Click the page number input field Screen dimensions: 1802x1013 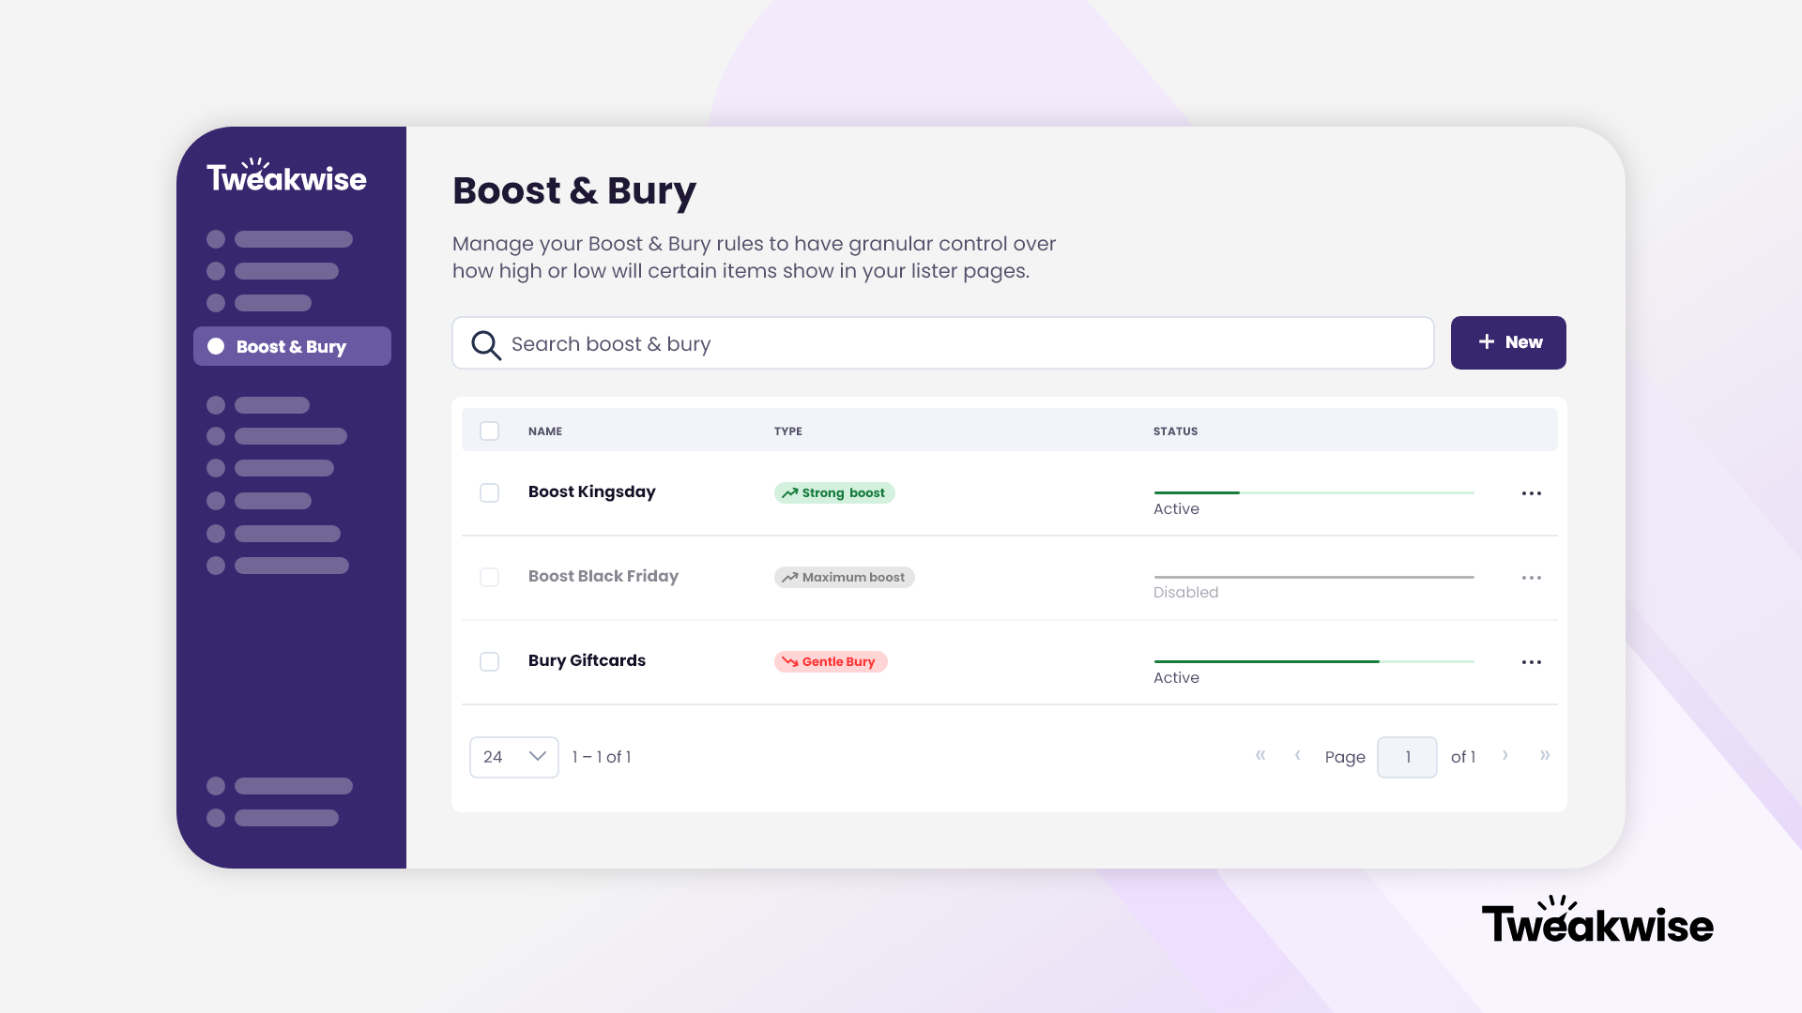[x=1407, y=757]
